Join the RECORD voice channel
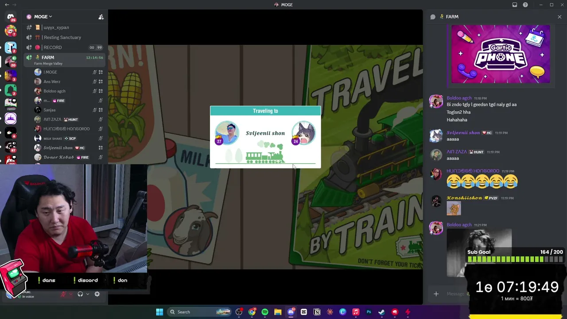The height and width of the screenshot is (319, 567). [x=65, y=47]
